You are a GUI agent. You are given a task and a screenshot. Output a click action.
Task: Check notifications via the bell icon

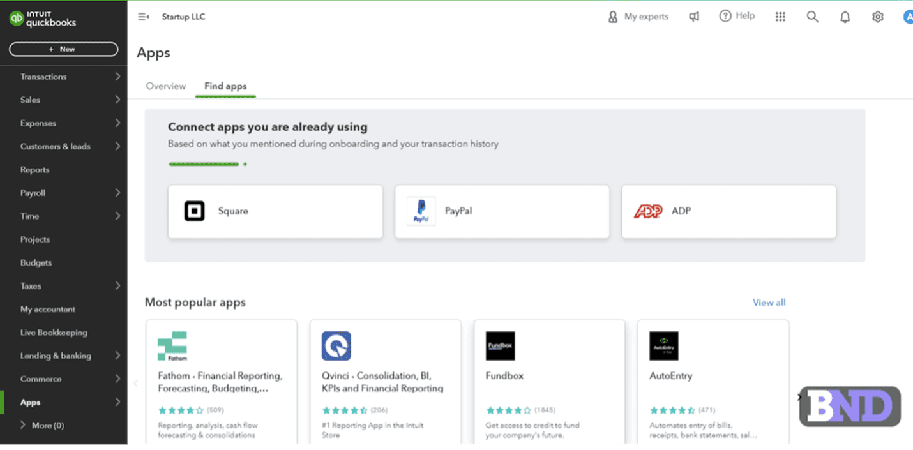point(845,17)
